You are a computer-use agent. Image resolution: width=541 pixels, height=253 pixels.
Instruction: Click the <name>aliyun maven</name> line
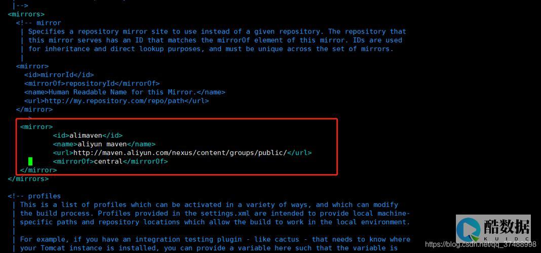pyautogui.click(x=104, y=144)
